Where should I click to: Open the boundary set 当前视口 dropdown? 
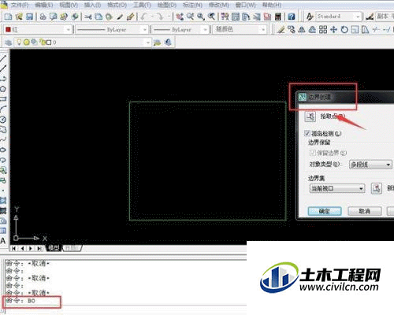coord(337,188)
